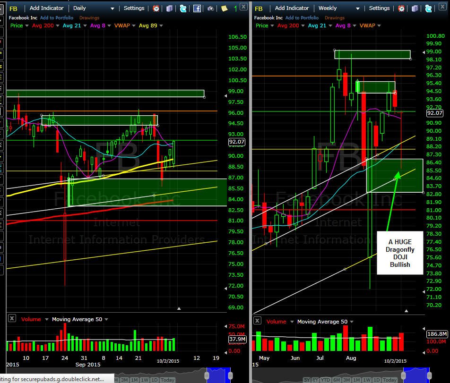Click the right range slider handle on Daily chart

pyautogui.click(x=230, y=375)
